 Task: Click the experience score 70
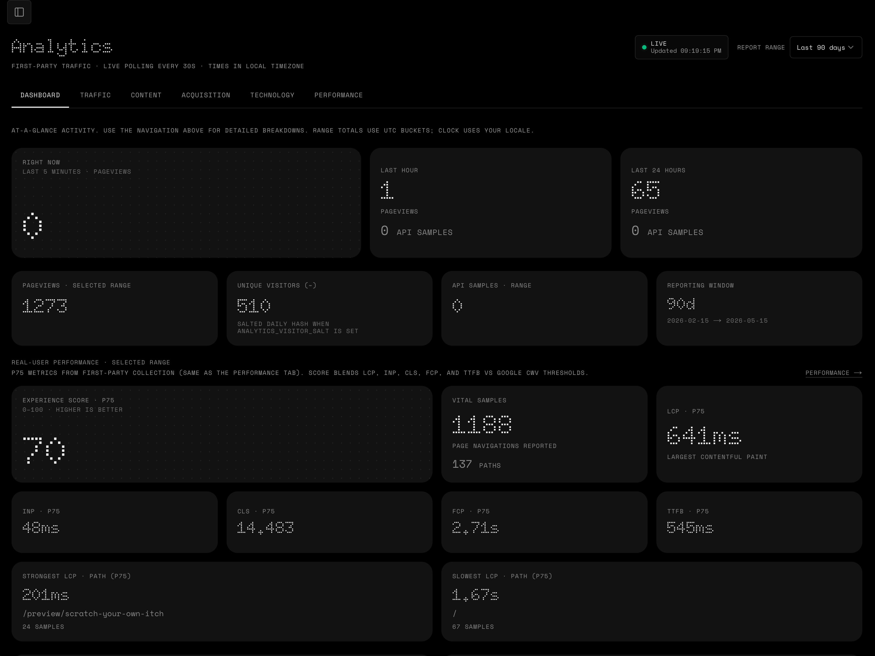click(x=44, y=450)
